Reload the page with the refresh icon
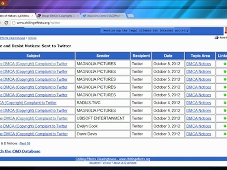This screenshot has height=170, width=227. 6,23
